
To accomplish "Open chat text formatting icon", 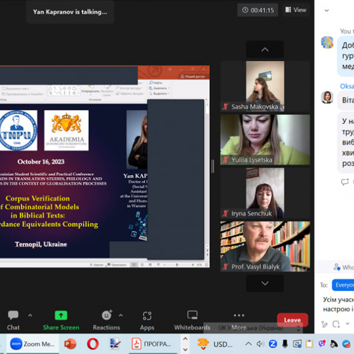I will tap(324, 324).
